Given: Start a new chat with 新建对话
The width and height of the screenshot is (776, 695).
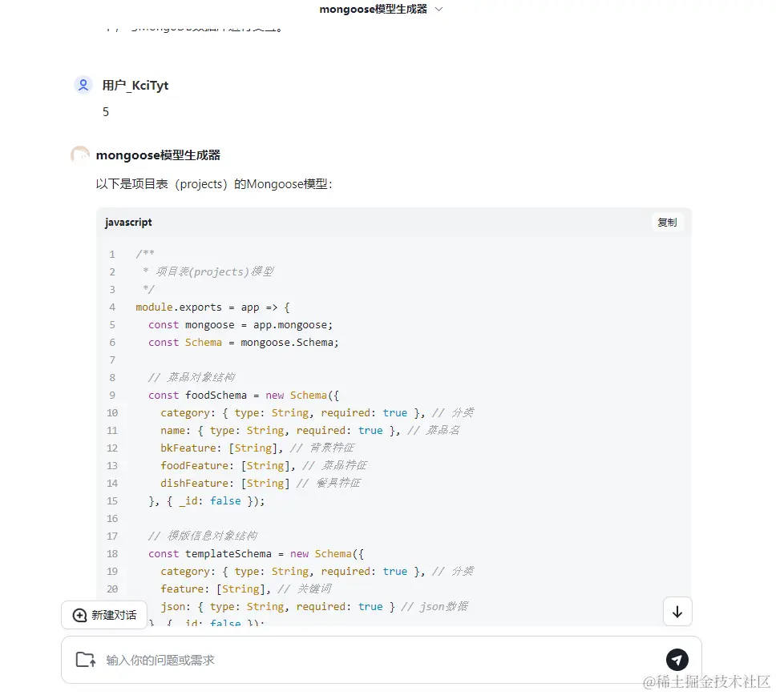Looking at the screenshot, I should click(x=104, y=615).
